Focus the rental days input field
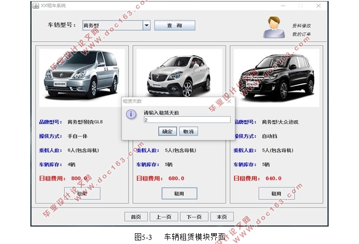The width and height of the screenshot is (359, 244). (x=186, y=120)
